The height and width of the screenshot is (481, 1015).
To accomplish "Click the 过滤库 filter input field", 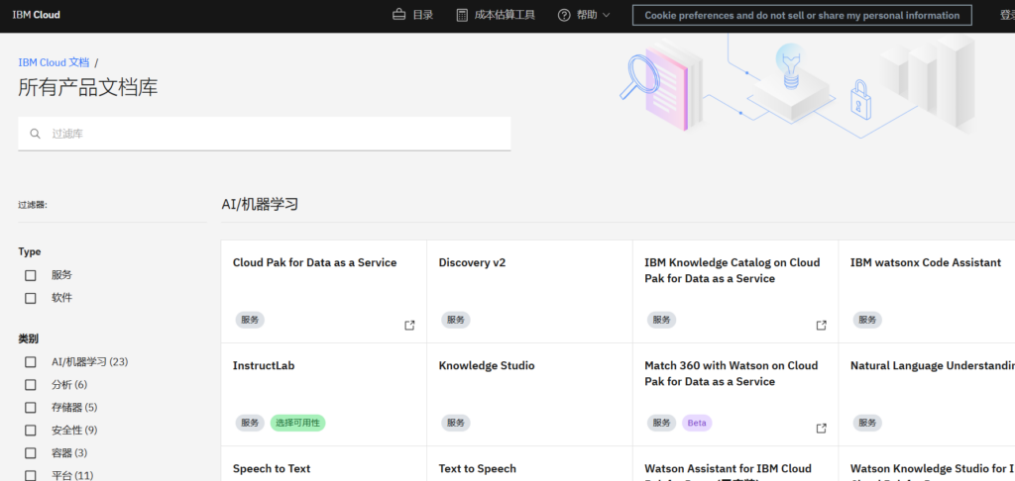I will point(278,134).
